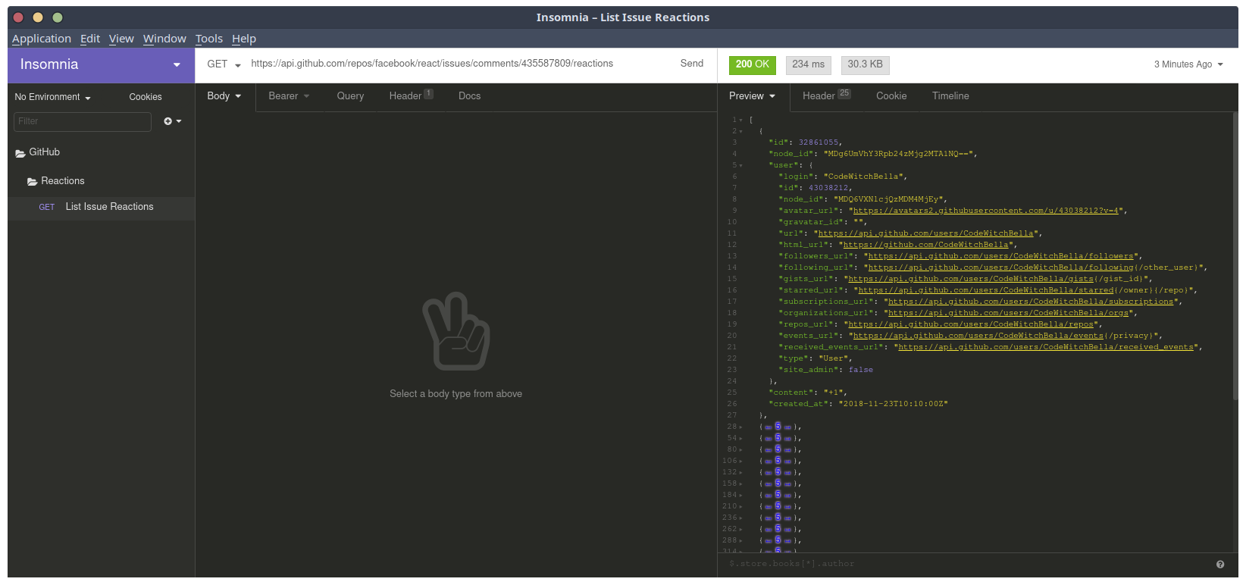
Task: Expand the folded object at line 288
Action: pyautogui.click(x=741, y=540)
